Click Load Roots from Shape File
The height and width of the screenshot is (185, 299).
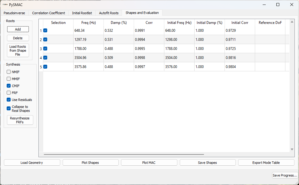click(x=18, y=50)
